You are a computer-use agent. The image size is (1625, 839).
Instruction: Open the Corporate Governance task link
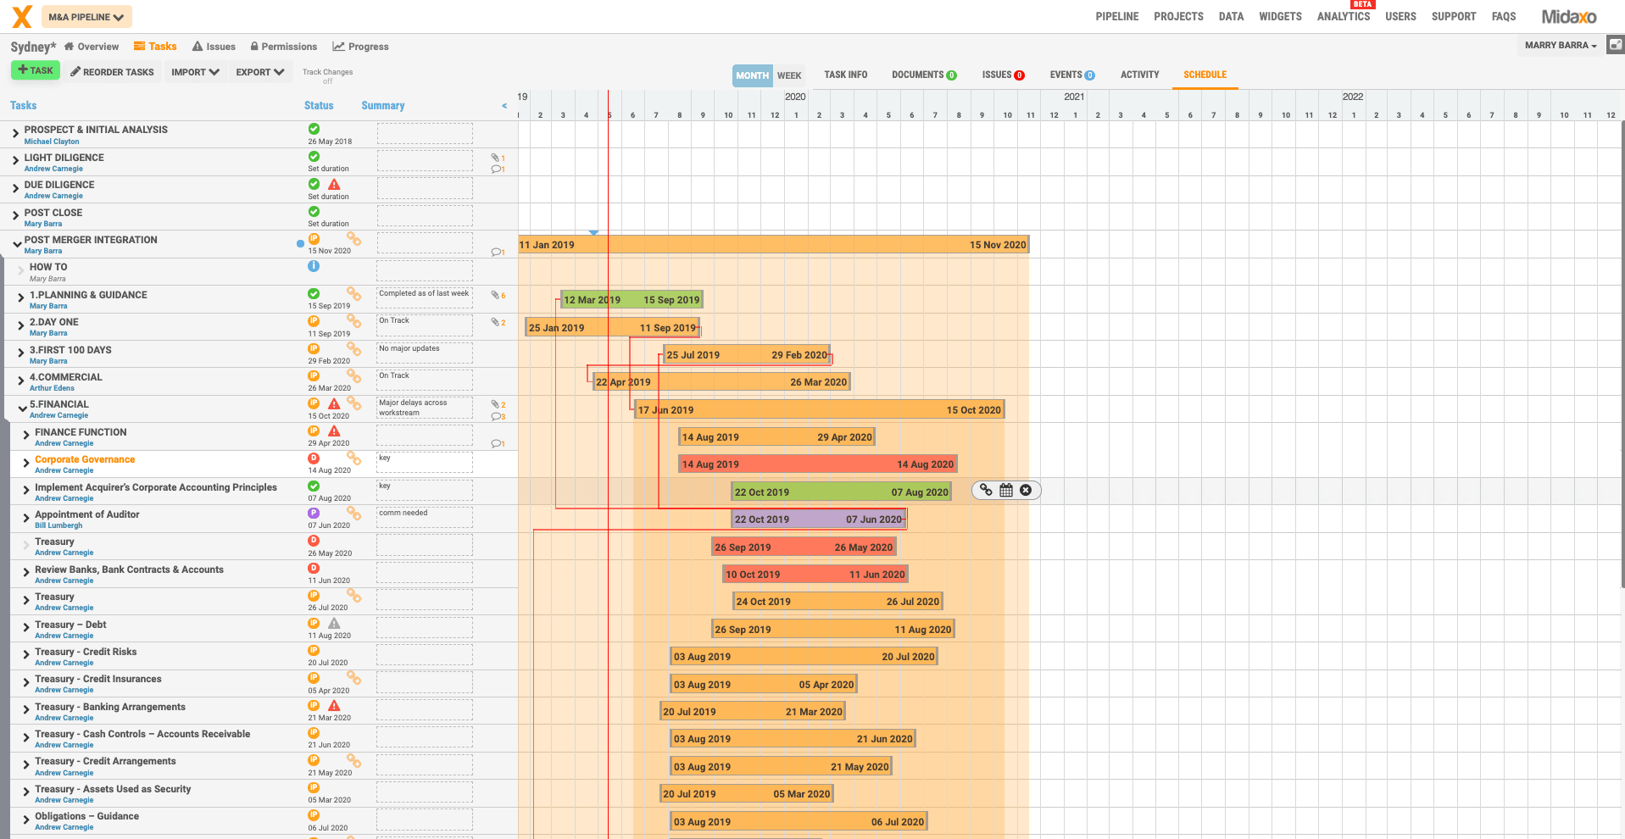85,459
